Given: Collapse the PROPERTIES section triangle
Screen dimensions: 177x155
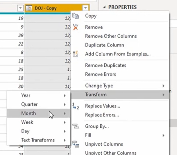Looking at the screenshot, I should point(104,7).
